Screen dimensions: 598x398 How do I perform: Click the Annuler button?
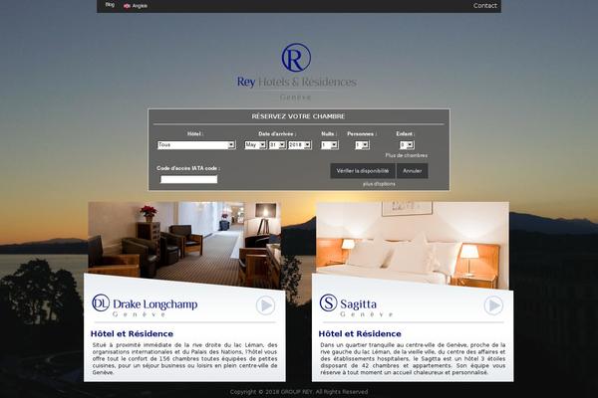[413, 171]
